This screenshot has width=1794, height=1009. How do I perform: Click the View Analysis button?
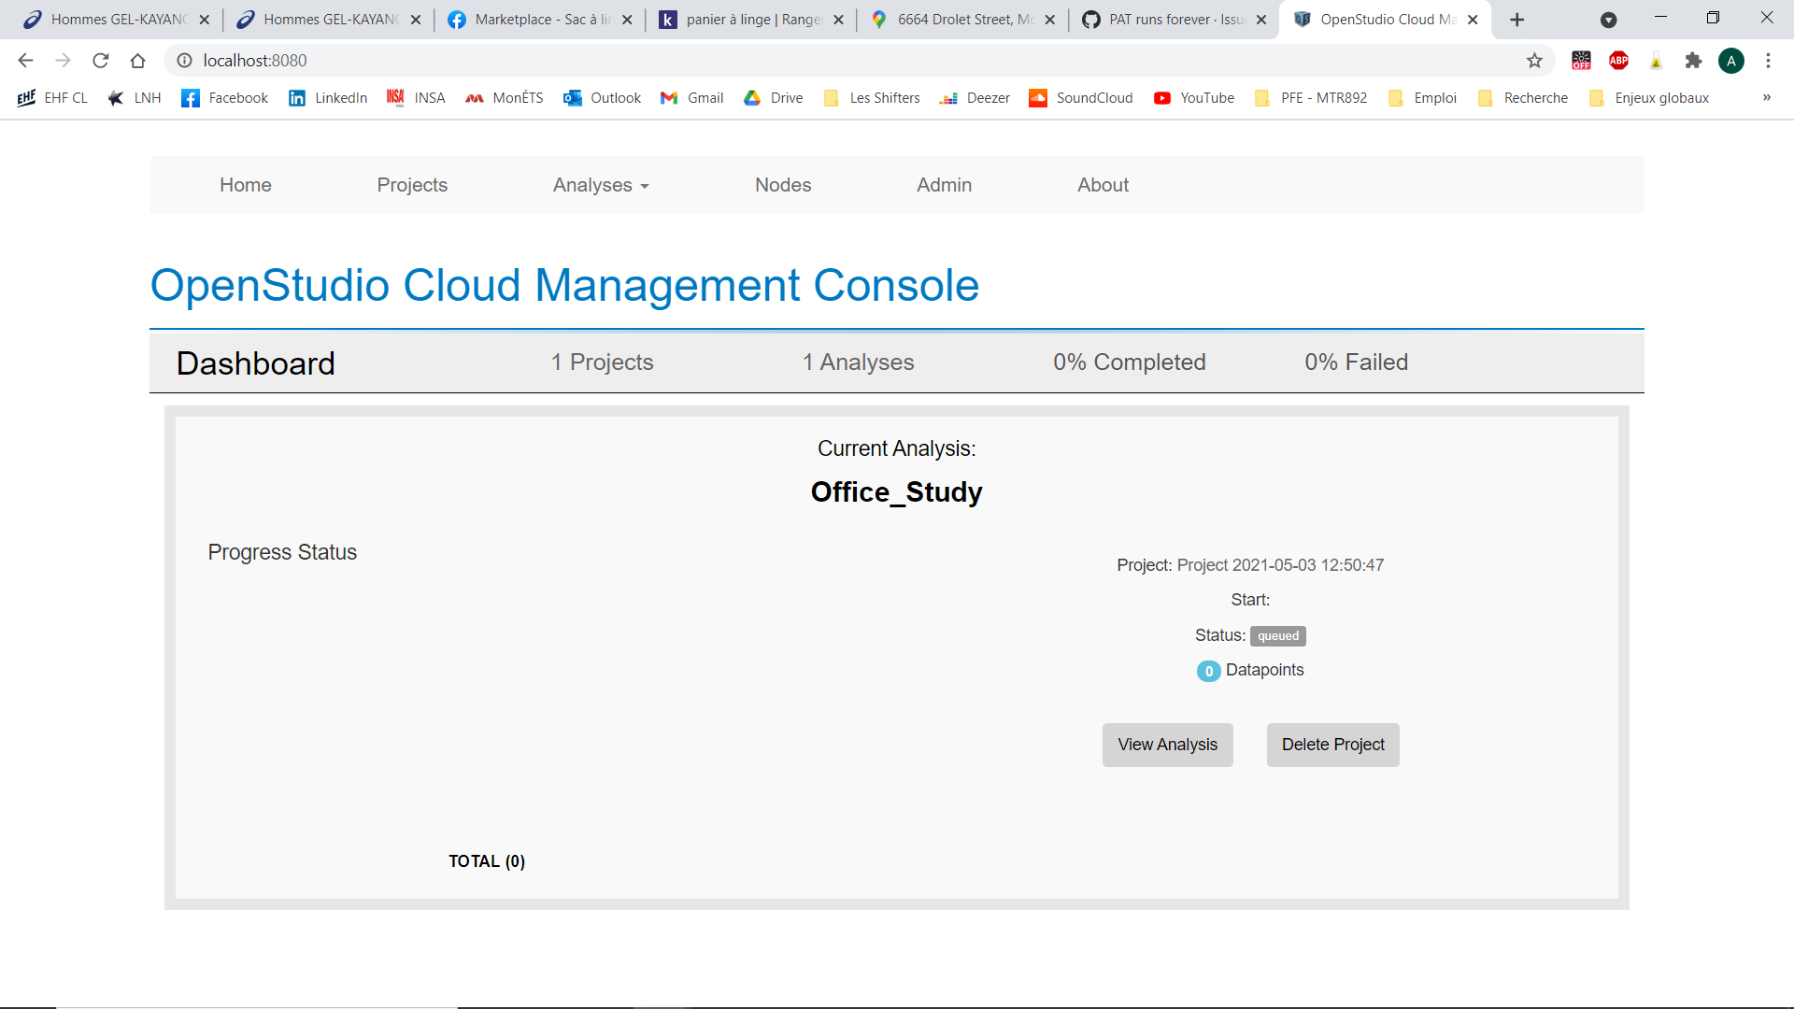[x=1167, y=745]
